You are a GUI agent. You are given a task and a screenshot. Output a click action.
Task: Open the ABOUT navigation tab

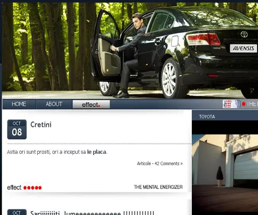[54, 104]
